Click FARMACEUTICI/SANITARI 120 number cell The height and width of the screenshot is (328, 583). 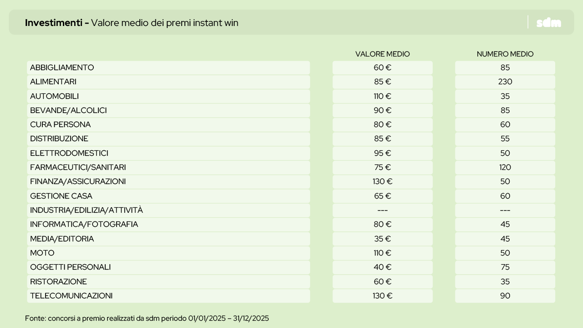pyautogui.click(x=505, y=167)
